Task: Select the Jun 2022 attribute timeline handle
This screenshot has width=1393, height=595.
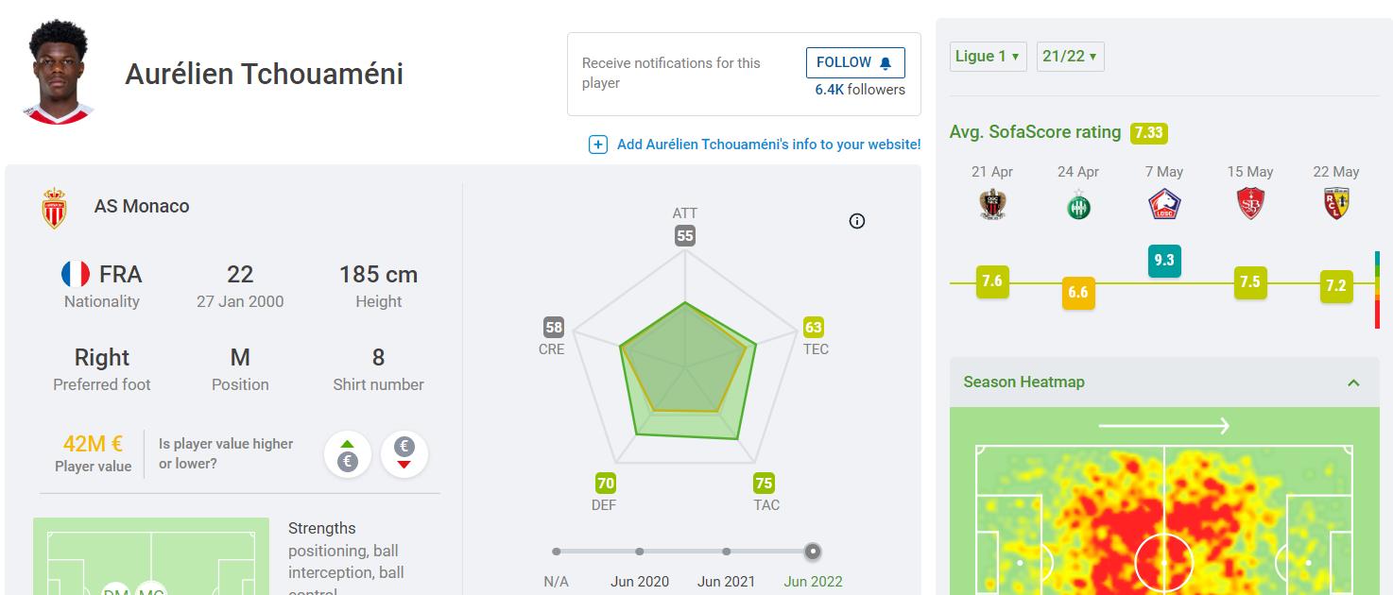Action: click(x=813, y=552)
